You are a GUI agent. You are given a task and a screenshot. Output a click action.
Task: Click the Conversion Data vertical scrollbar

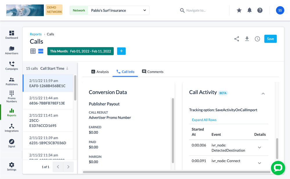point(173,131)
